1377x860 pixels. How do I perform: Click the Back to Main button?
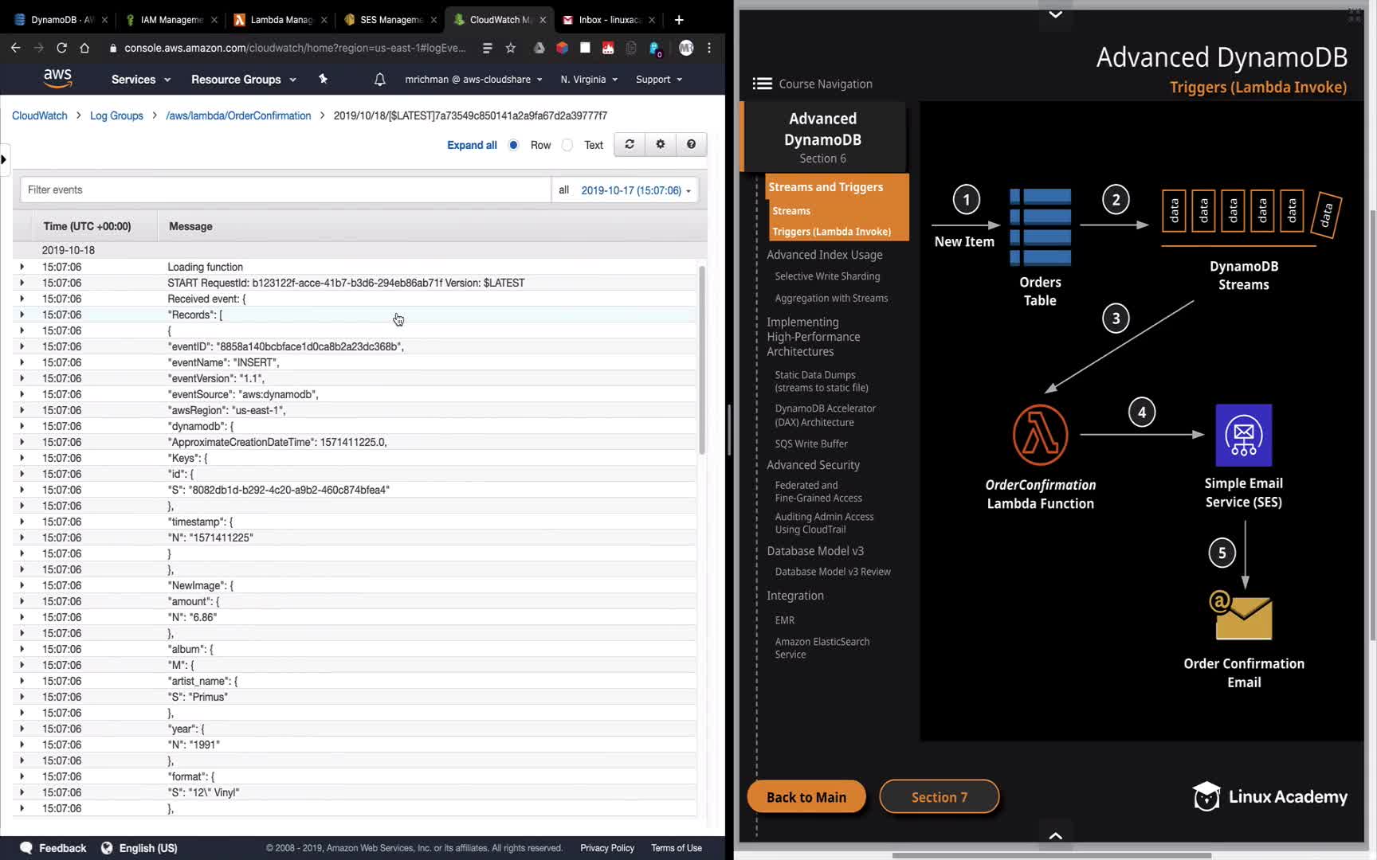[x=806, y=797]
